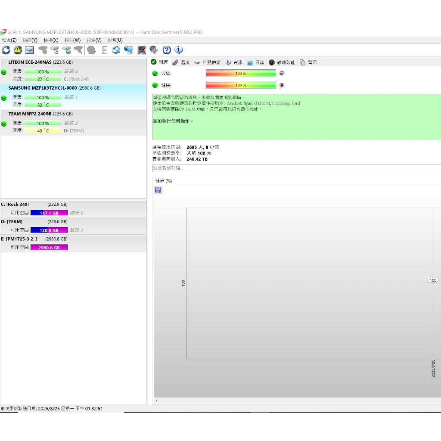Select the TEAM M8FP2 240GB disk
441x441 pixels.
tap(35, 114)
